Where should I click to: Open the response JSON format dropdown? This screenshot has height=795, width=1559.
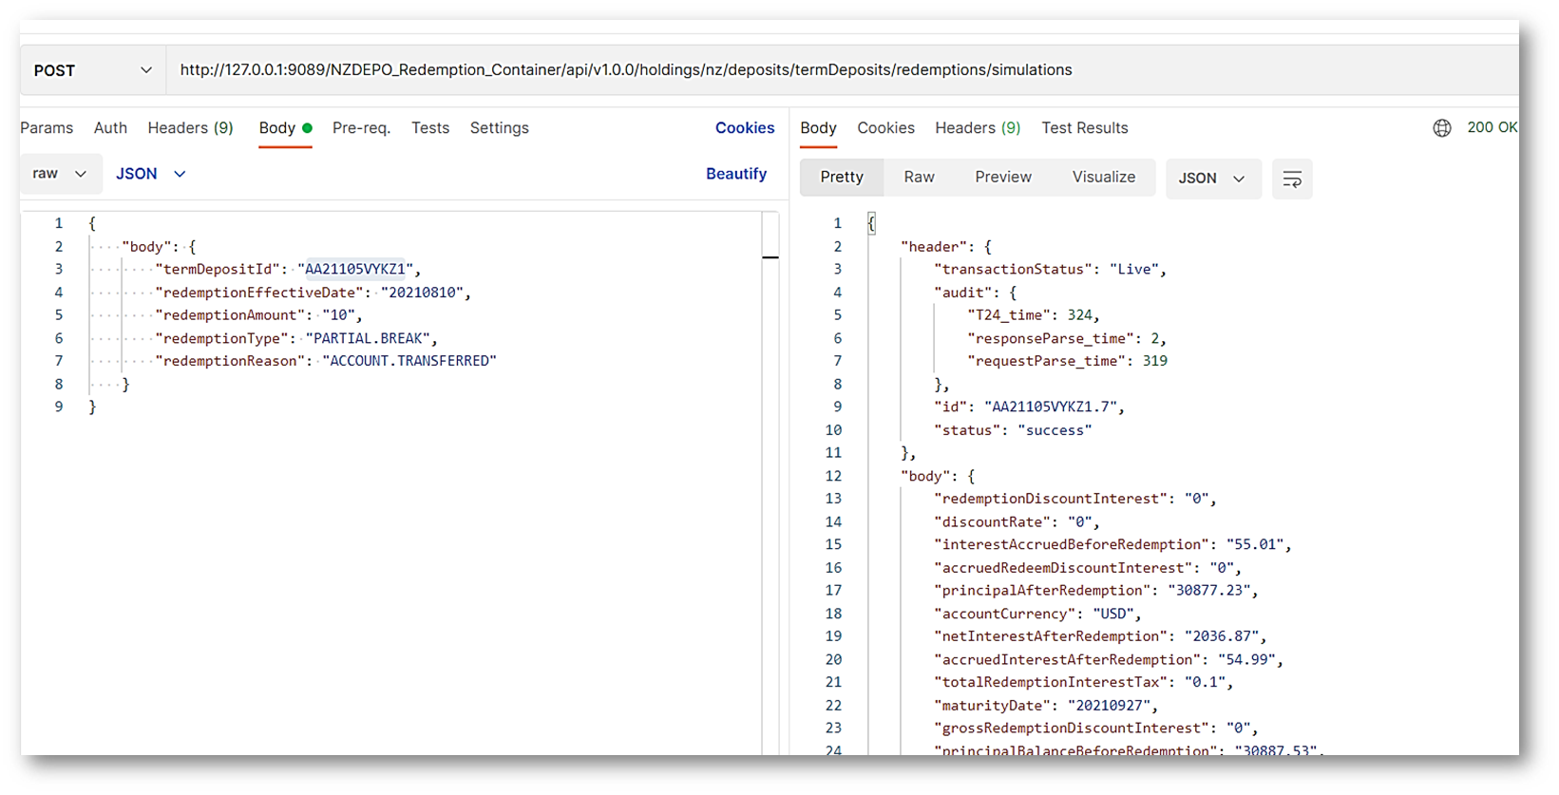1211,179
